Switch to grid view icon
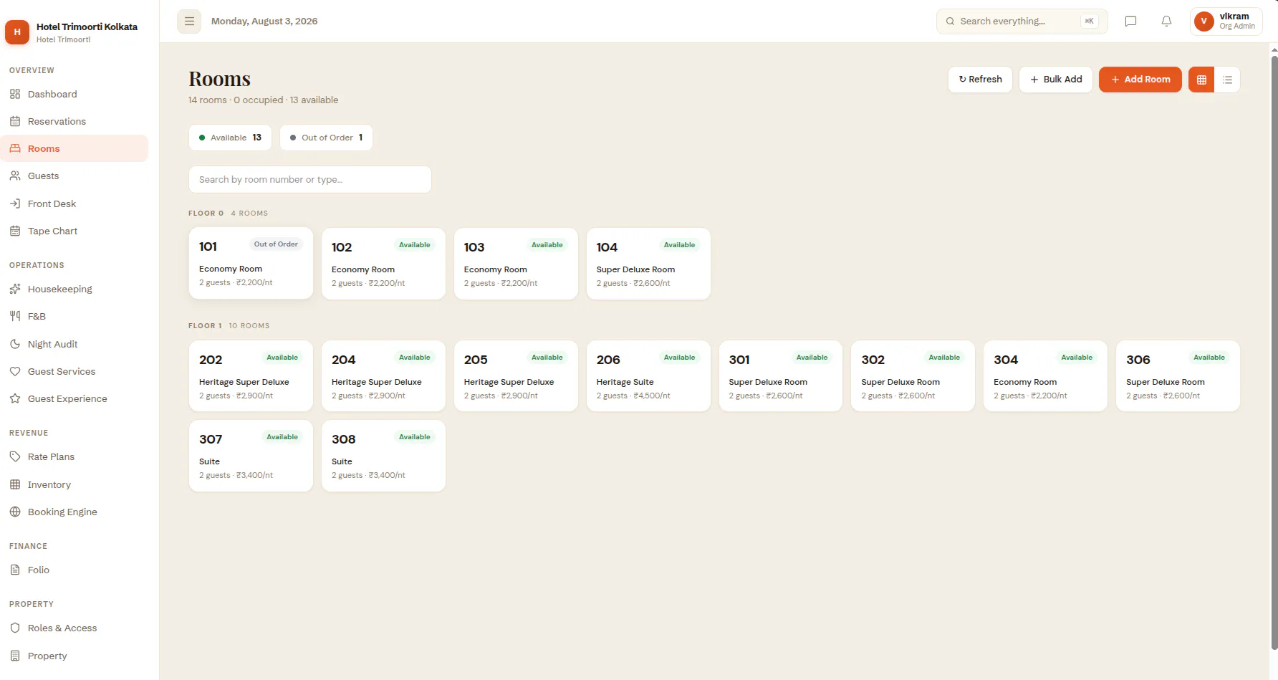Screen dimensions: 1278x680 click(1201, 80)
